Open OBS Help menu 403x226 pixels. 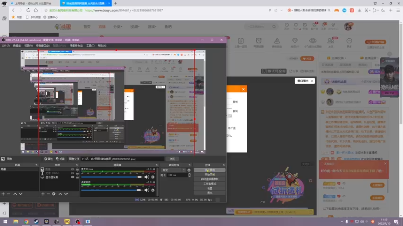pos(102,46)
